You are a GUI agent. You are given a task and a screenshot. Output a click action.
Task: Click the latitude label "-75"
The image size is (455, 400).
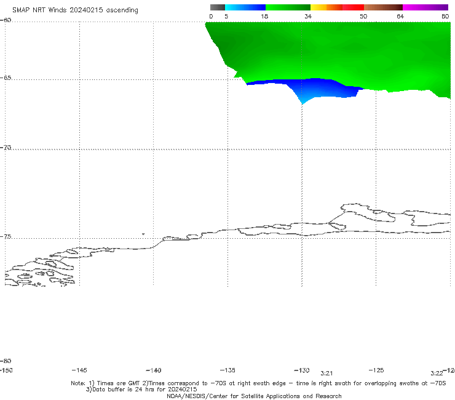click(6, 237)
